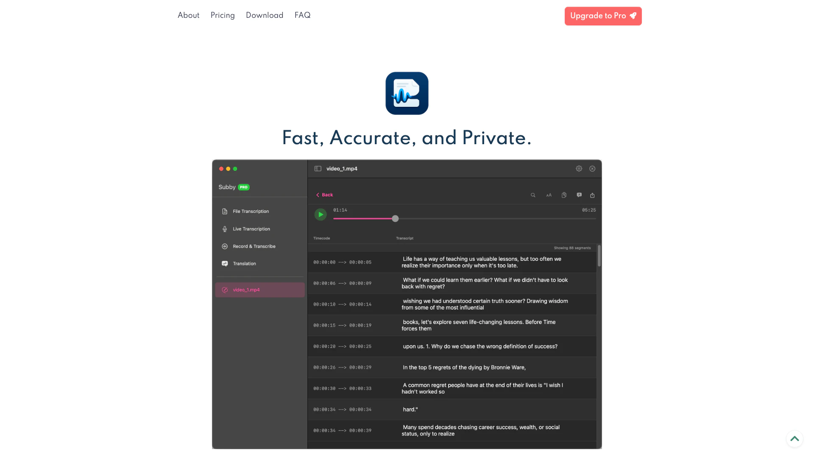Open settings gear icon in the title bar

[579, 169]
